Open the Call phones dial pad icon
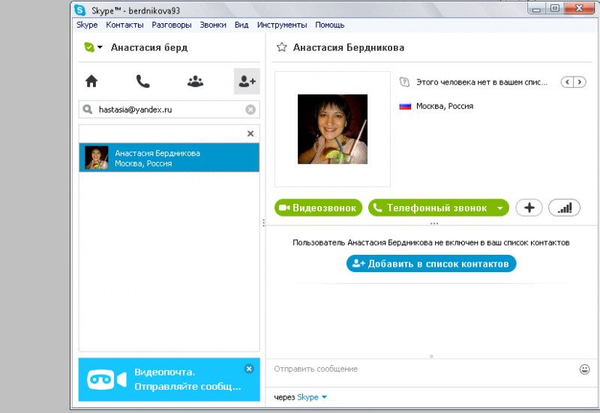 (x=143, y=81)
